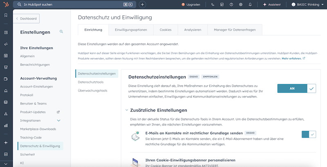
Task: Select Datenschutz & Einwilligung in the sidebar
Action: [x=40, y=146]
